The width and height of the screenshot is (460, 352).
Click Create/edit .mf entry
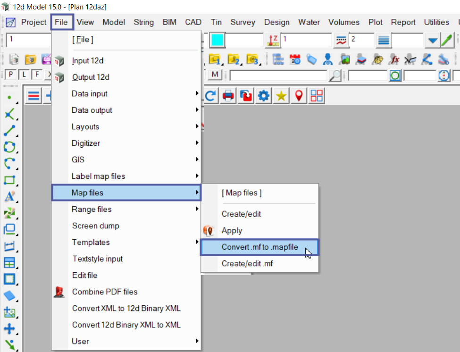click(259, 263)
